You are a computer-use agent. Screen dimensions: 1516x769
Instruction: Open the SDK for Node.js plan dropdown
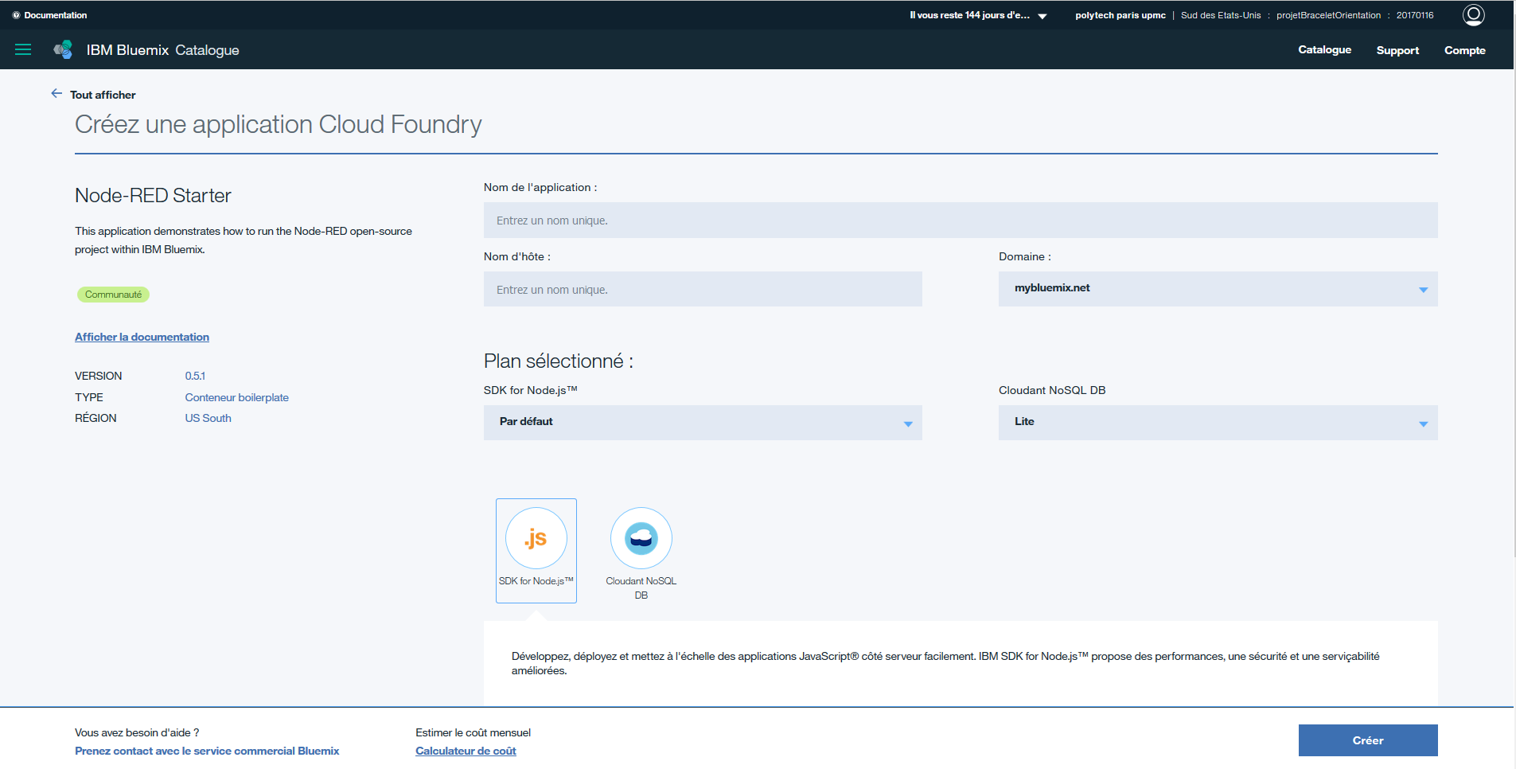(703, 423)
